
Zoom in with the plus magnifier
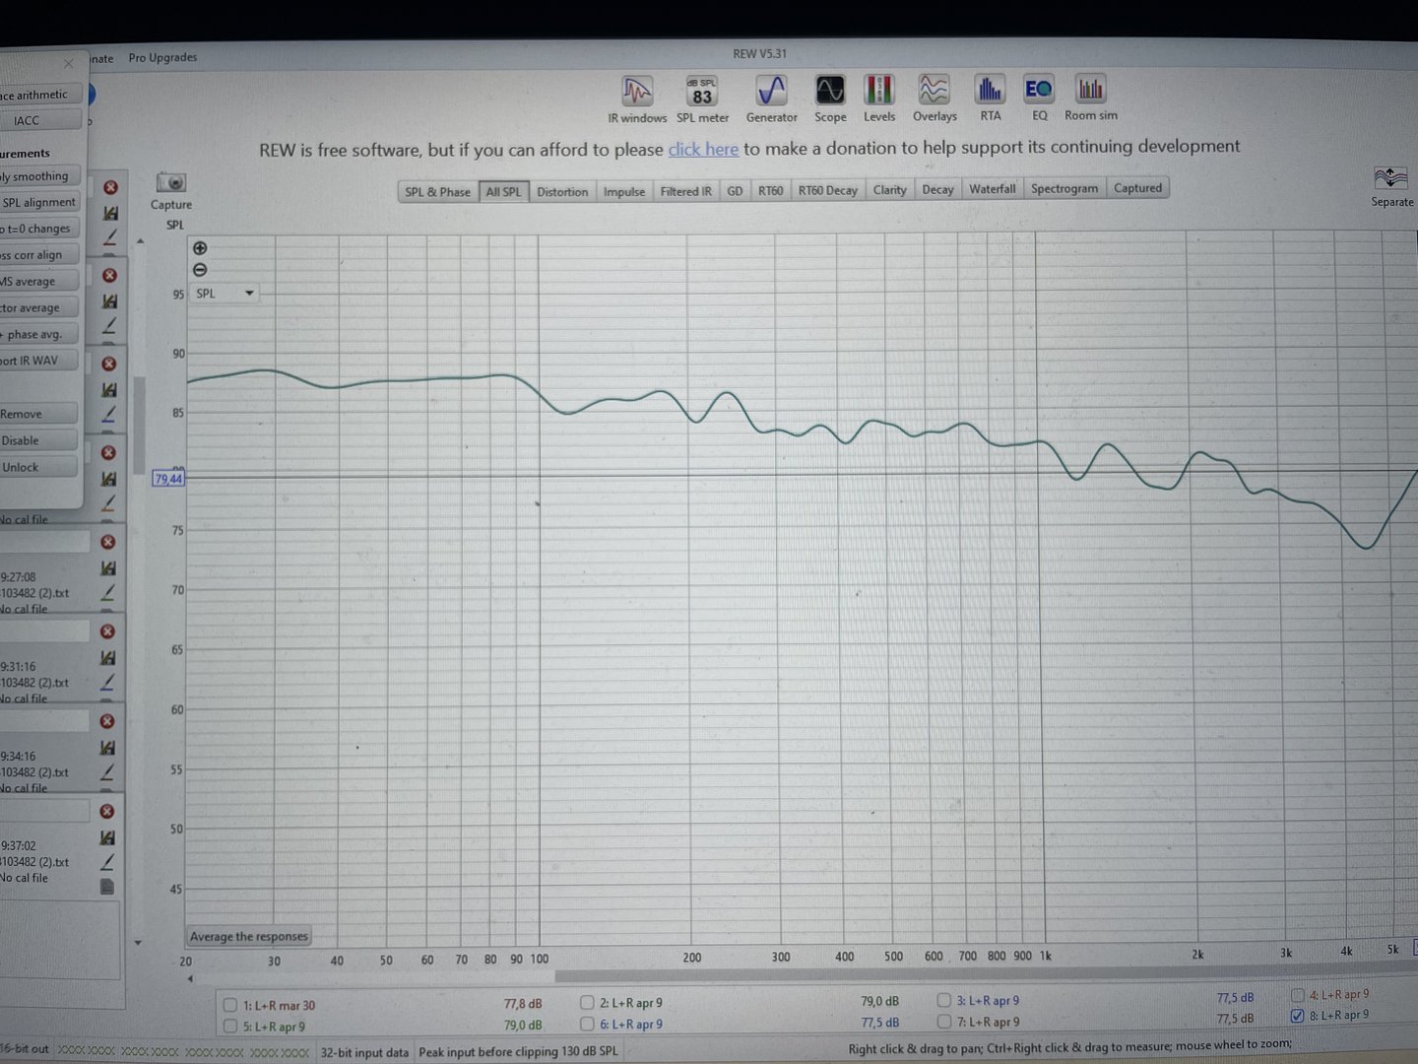point(200,248)
